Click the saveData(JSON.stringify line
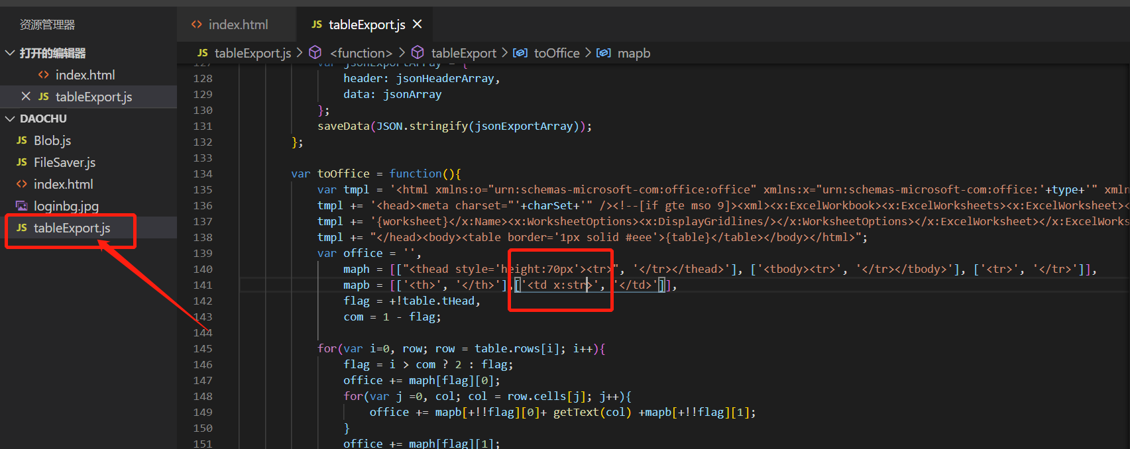1130x449 pixels. pyautogui.click(x=455, y=126)
